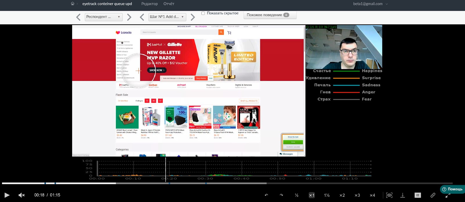465x202 pixels.
Task: Open the eyetrack contelner queue upd breadcrumb
Action: click(107, 4)
